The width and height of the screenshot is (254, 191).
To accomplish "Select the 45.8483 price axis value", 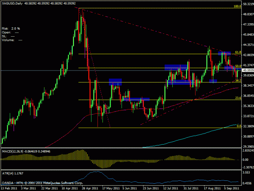I will [248, 35].
